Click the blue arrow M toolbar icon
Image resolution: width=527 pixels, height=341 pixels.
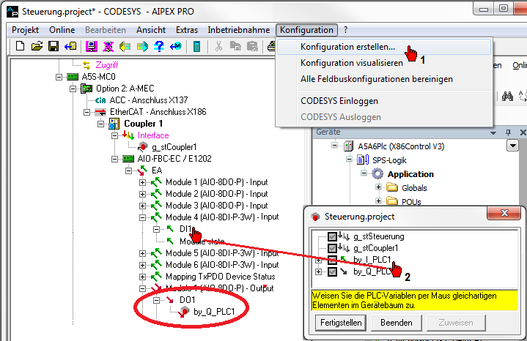click(x=175, y=46)
